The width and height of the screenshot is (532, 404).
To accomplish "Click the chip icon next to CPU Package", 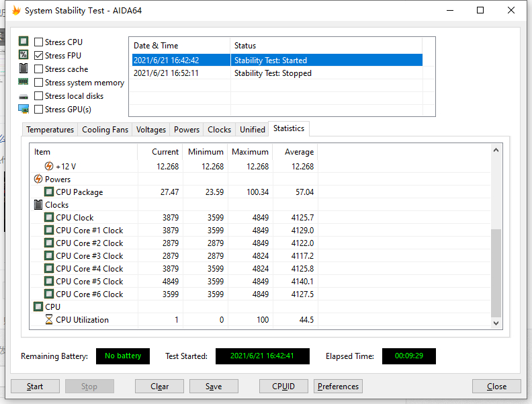I will point(49,192).
